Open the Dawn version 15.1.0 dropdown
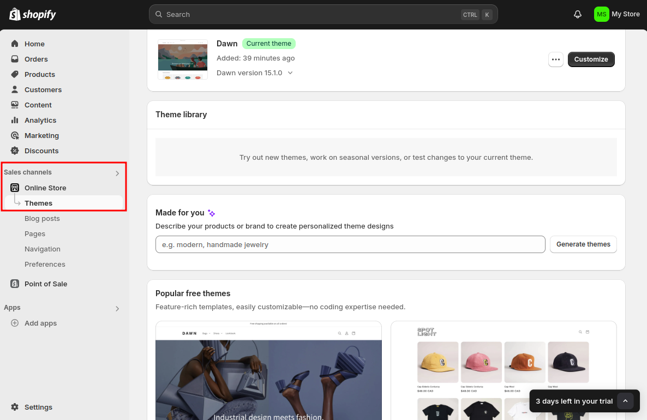 (x=255, y=73)
